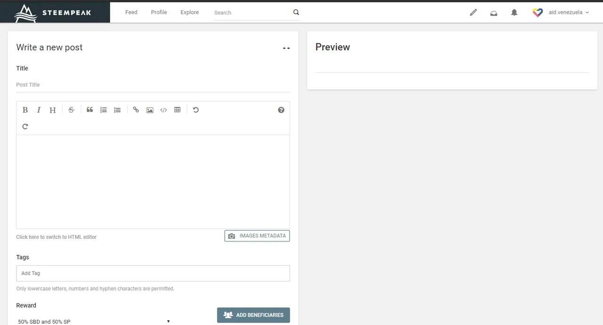The width and height of the screenshot is (603, 325).
Task: Toggle bold formatting
Action: tap(25, 110)
